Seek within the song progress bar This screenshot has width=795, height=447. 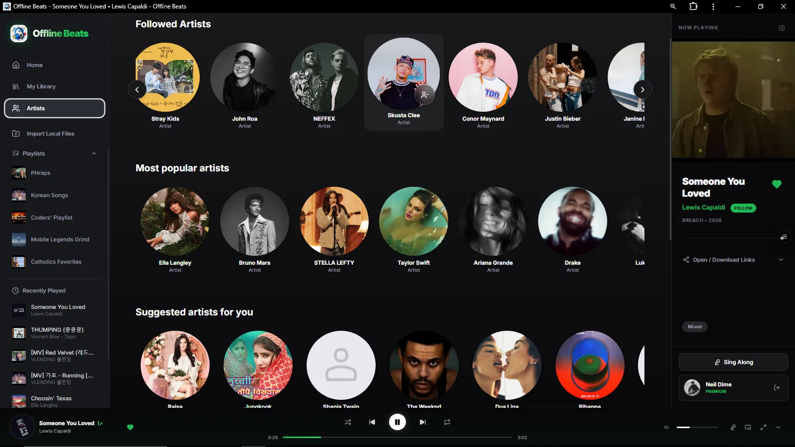[397, 437]
